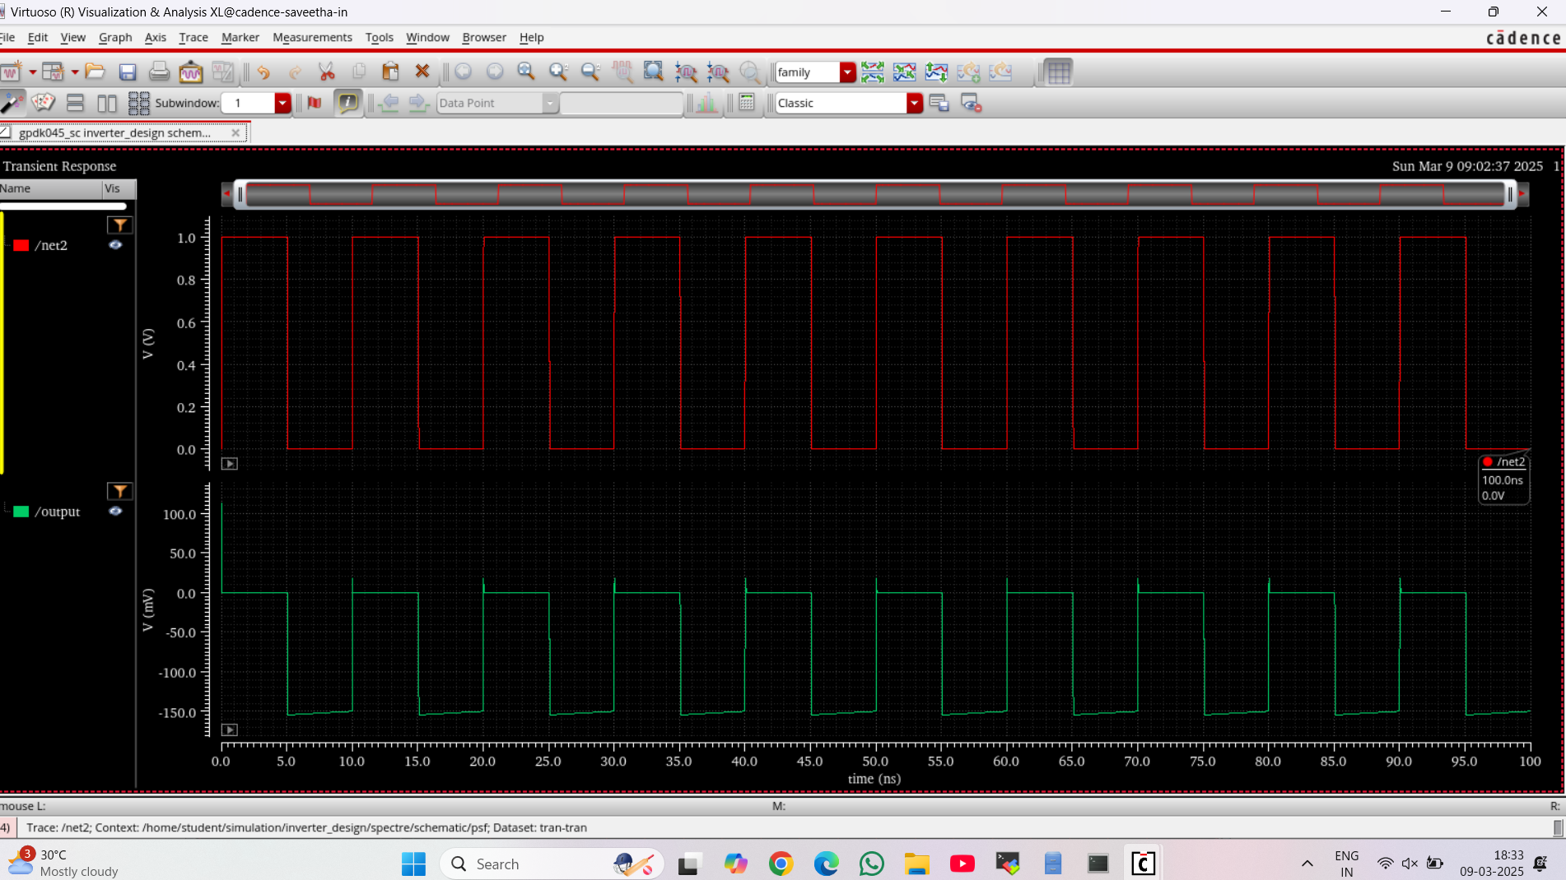
Task: Hide the /output trace with its eye toggle
Action: click(x=115, y=512)
